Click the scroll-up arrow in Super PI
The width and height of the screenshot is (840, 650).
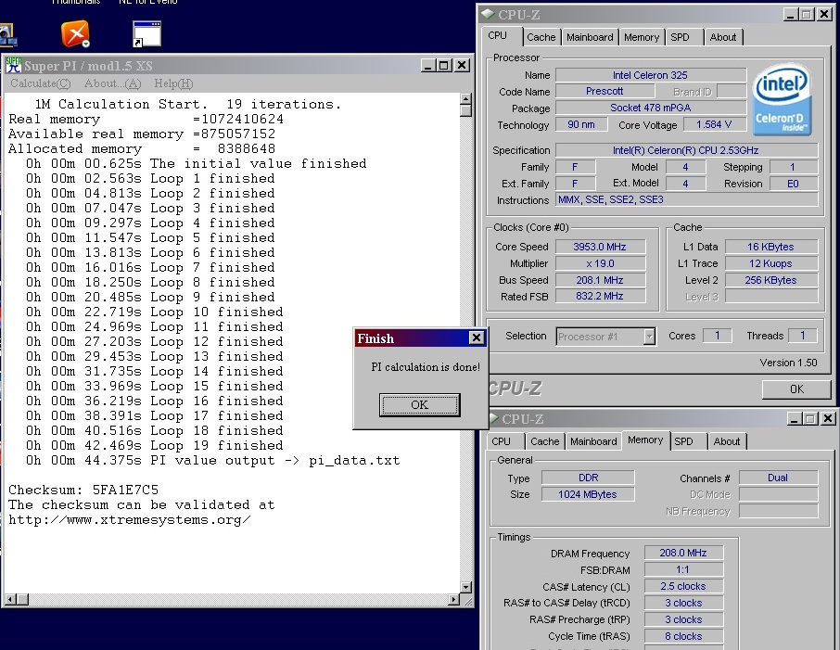[465, 99]
